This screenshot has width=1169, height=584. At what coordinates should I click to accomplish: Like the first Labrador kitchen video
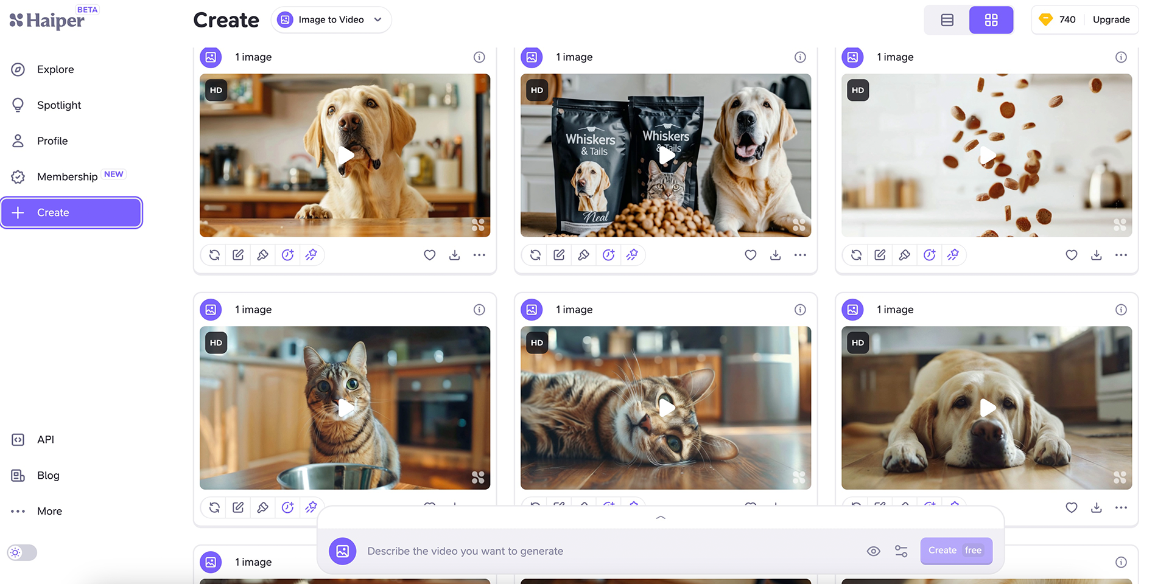click(x=430, y=255)
